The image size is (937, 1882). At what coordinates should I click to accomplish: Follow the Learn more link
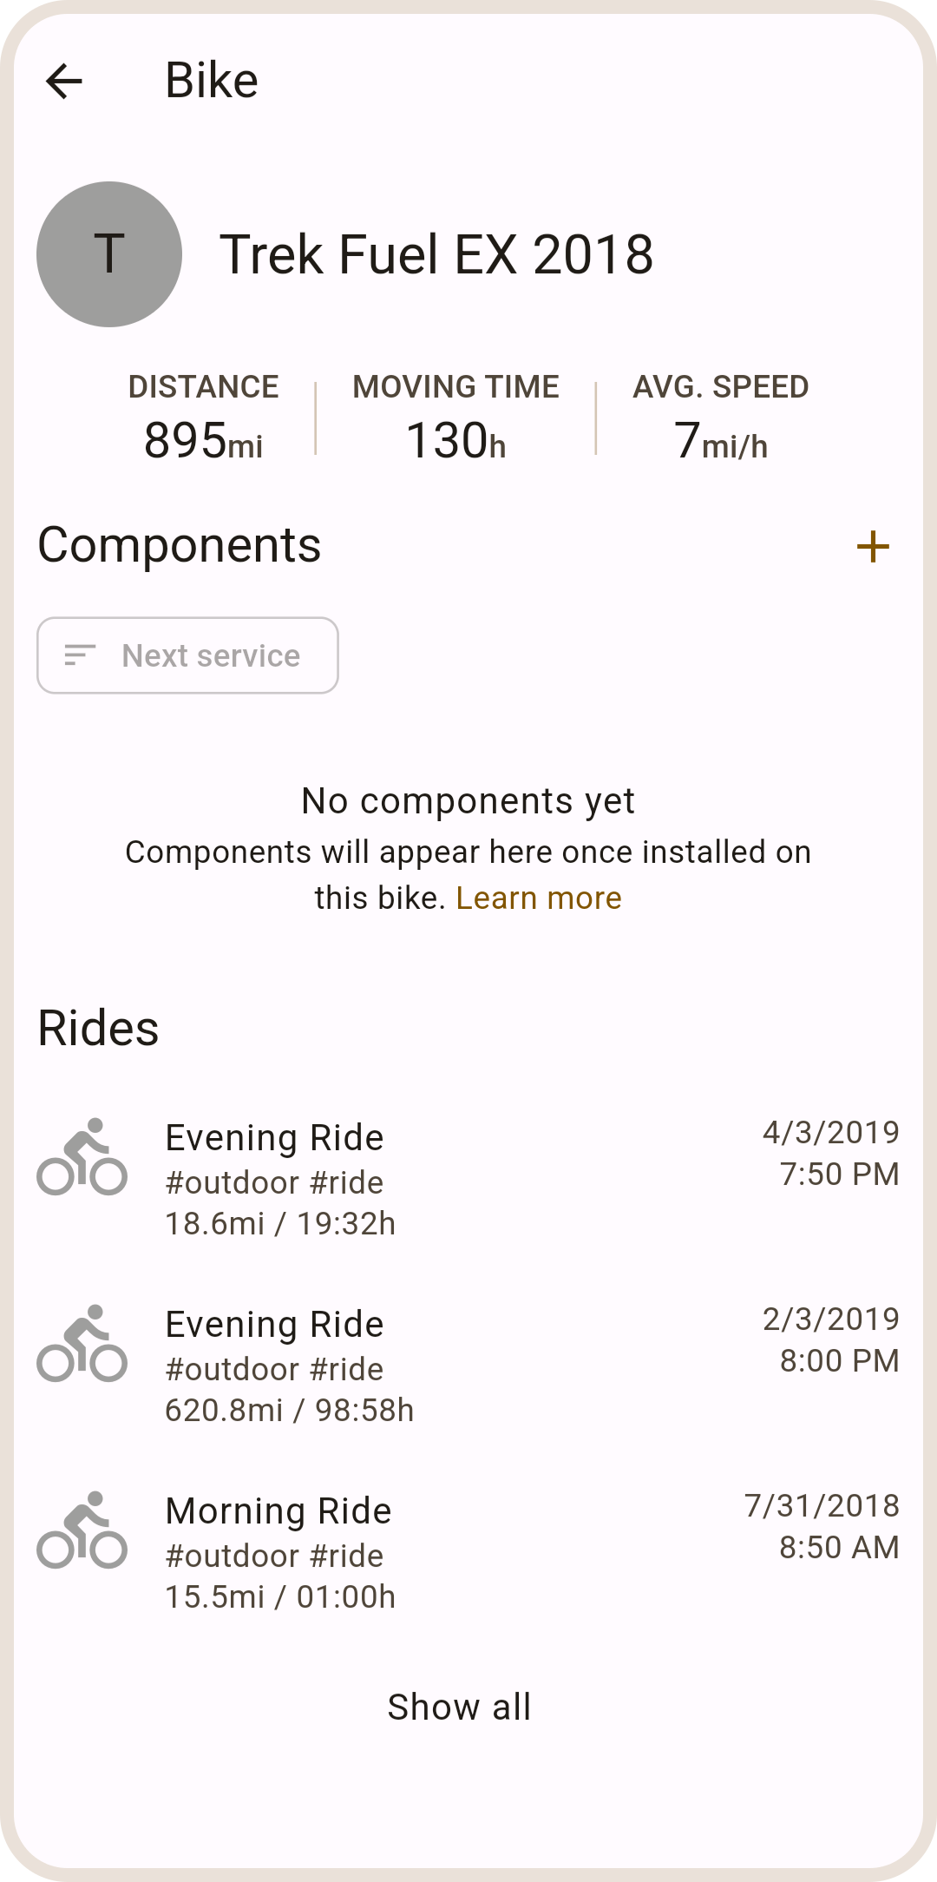539,898
